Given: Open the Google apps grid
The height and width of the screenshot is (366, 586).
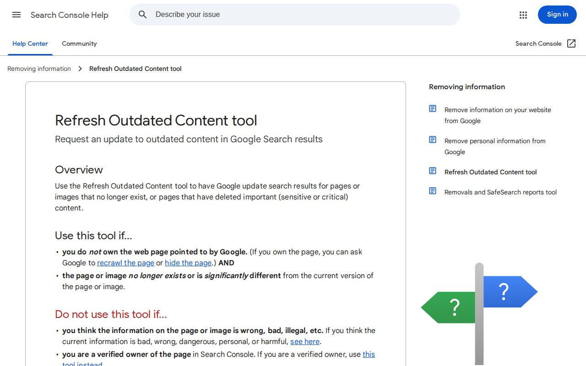Looking at the screenshot, I should tap(523, 15).
